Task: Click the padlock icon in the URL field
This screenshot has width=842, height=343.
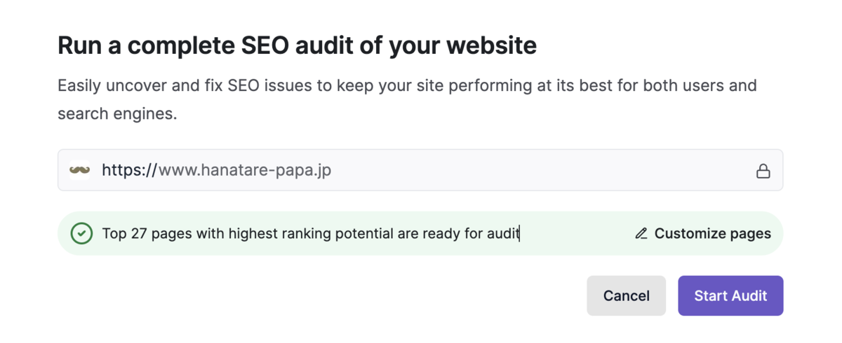Action: (763, 170)
